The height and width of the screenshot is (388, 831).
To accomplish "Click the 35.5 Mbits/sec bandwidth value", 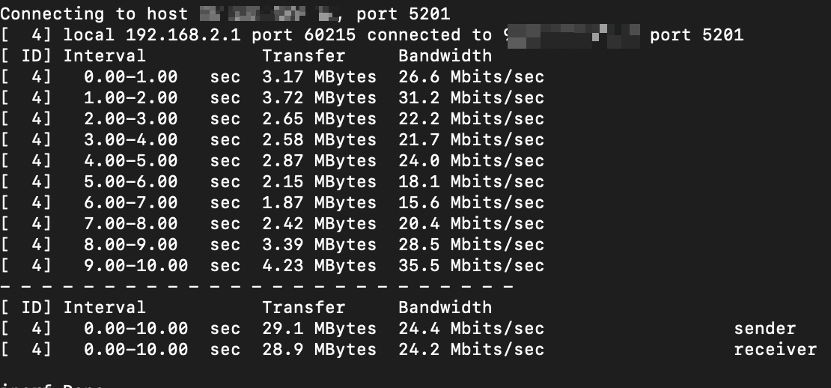I will point(471,266).
